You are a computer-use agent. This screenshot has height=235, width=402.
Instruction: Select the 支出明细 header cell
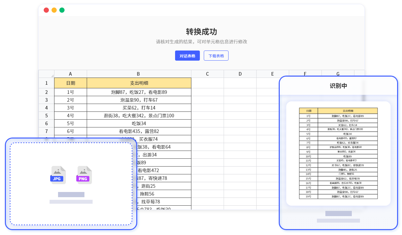tap(138, 83)
